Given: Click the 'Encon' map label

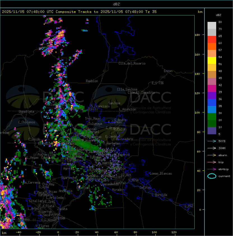Looking at the screenshot, I should [168, 71].
